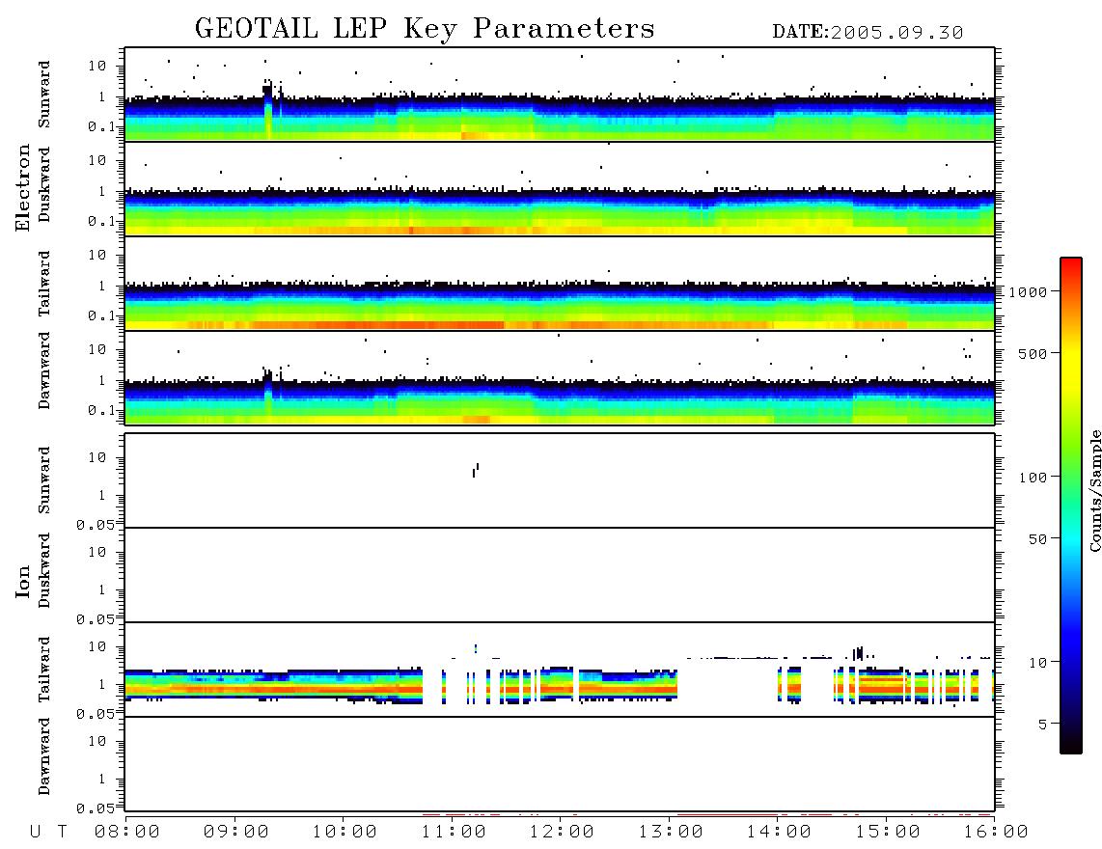Select the DATE:2005.09.30 label
This screenshot has height=849, width=1102.
[868, 33]
